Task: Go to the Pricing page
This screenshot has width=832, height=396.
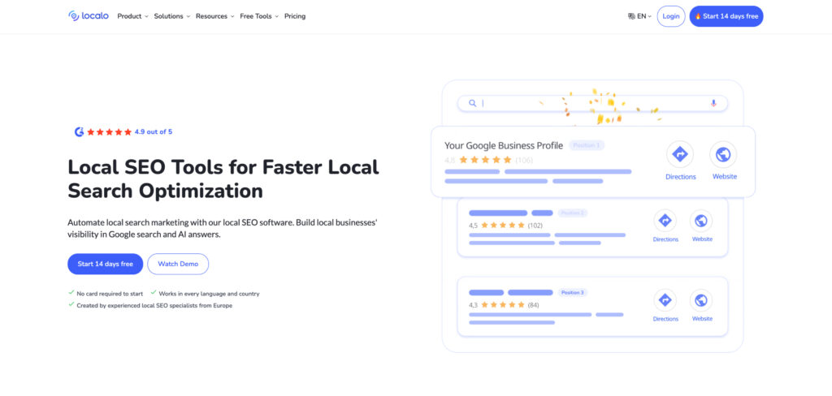Action: click(x=295, y=16)
